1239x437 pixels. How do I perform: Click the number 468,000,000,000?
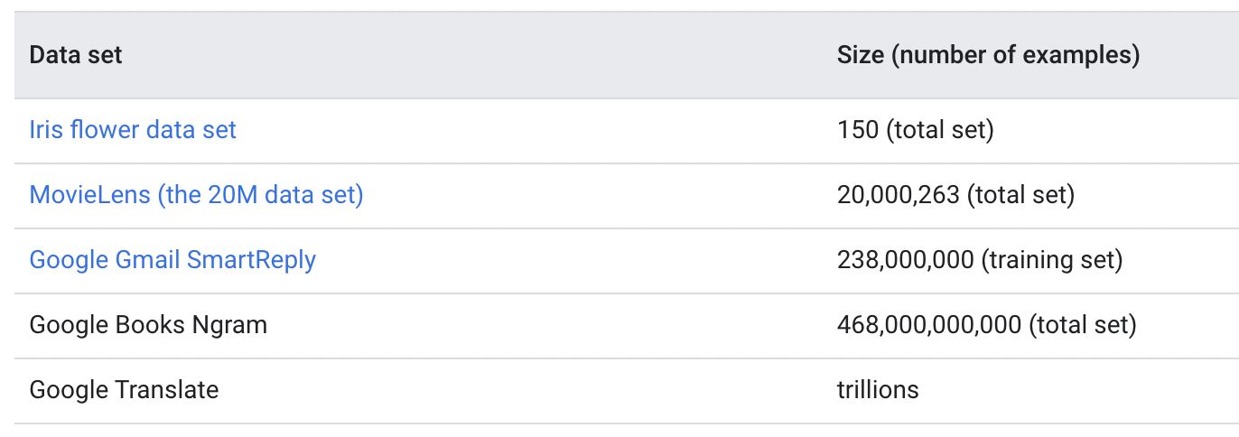929,325
